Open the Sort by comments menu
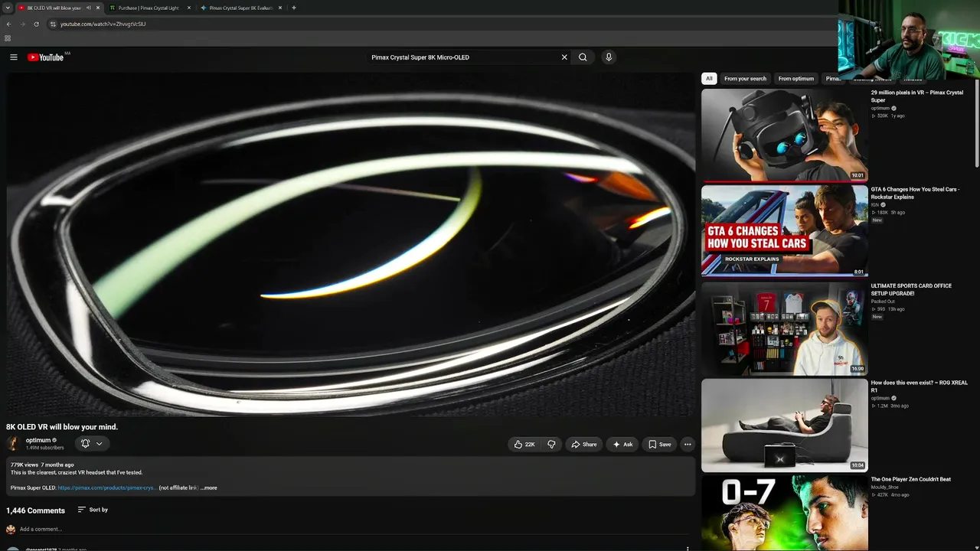The width and height of the screenshot is (980, 551). tap(93, 510)
